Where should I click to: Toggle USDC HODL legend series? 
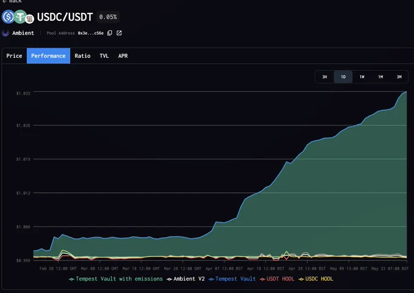[x=315, y=279]
